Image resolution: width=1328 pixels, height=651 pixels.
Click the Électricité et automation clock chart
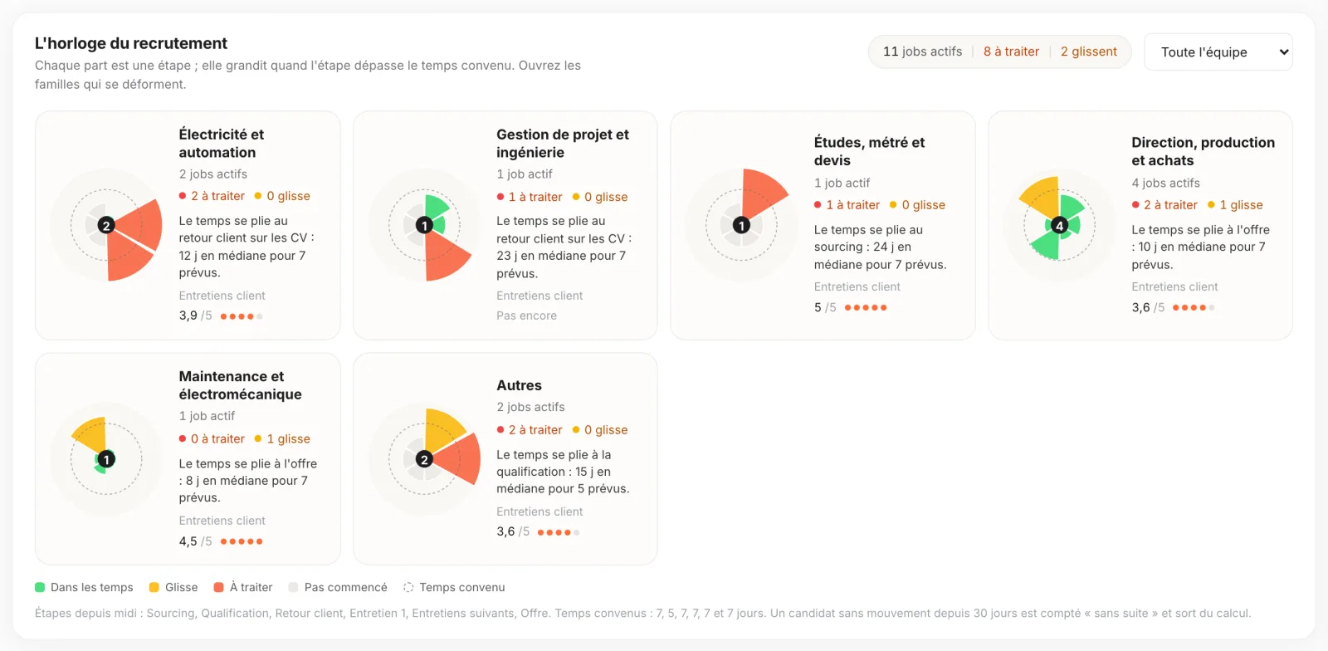click(x=107, y=225)
